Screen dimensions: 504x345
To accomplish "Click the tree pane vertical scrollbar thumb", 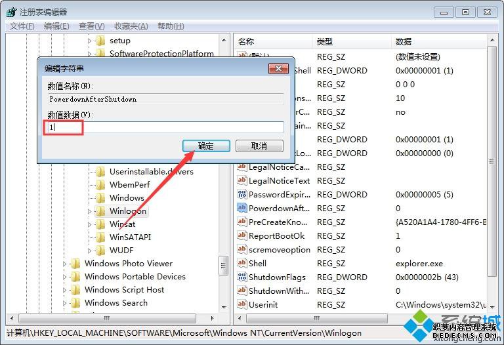I will pyautogui.click(x=224, y=266).
